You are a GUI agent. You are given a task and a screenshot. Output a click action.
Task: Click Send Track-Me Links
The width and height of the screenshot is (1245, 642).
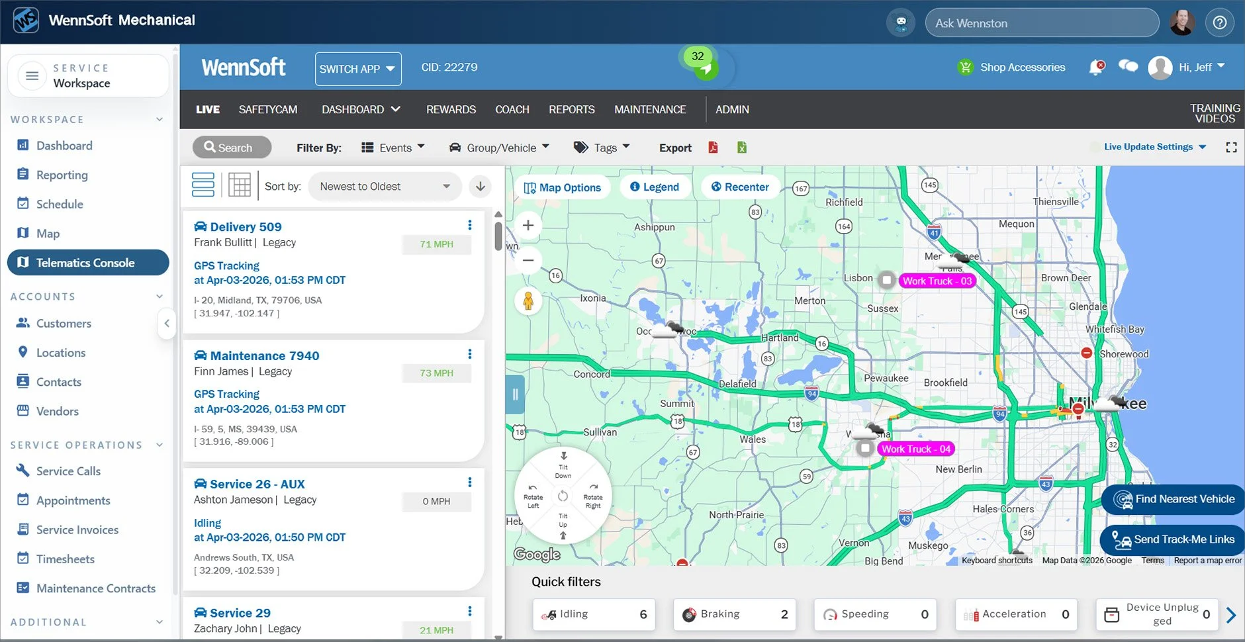pos(1173,540)
